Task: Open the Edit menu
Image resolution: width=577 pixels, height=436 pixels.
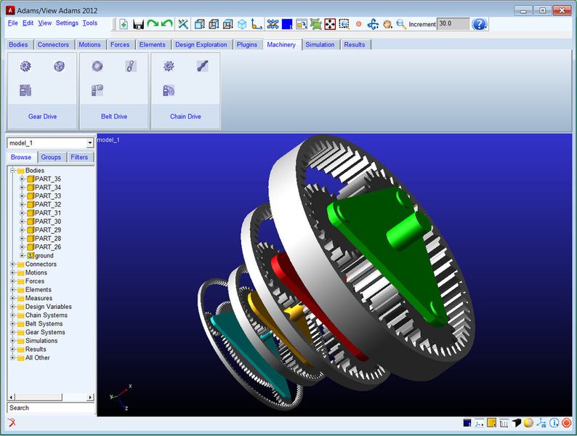Action: pyautogui.click(x=28, y=23)
